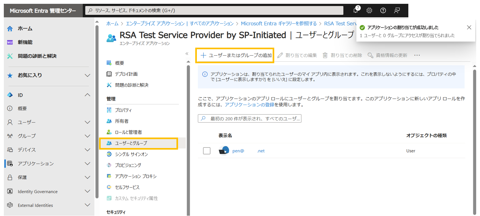
Task: Click the left navigation vertical scrollbar
Action: (97, 111)
